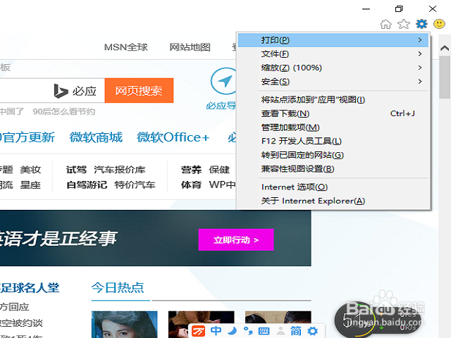
Task: Click the user avatar icon in input bar
Action: pos(280,331)
